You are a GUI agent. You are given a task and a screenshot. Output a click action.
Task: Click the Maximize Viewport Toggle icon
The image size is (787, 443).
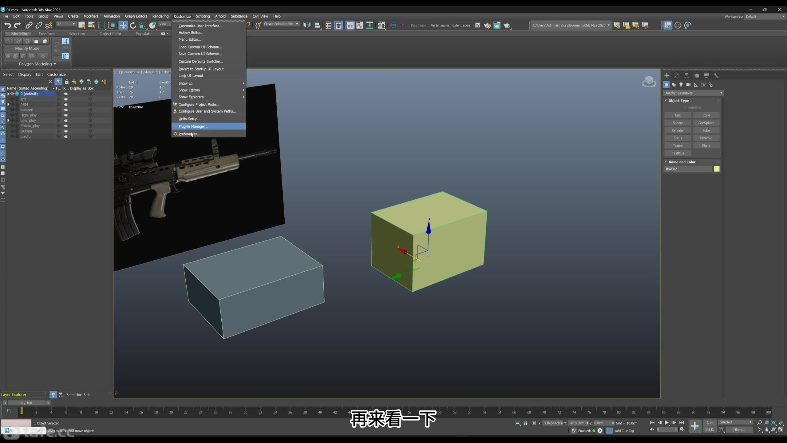click(781, 430)
